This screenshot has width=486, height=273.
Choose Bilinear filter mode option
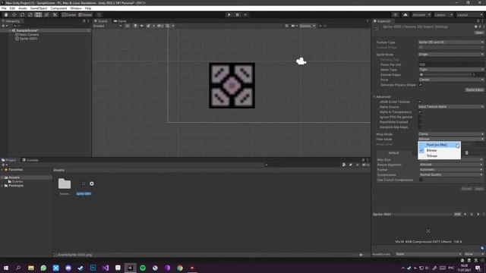(x=439, y=150)
